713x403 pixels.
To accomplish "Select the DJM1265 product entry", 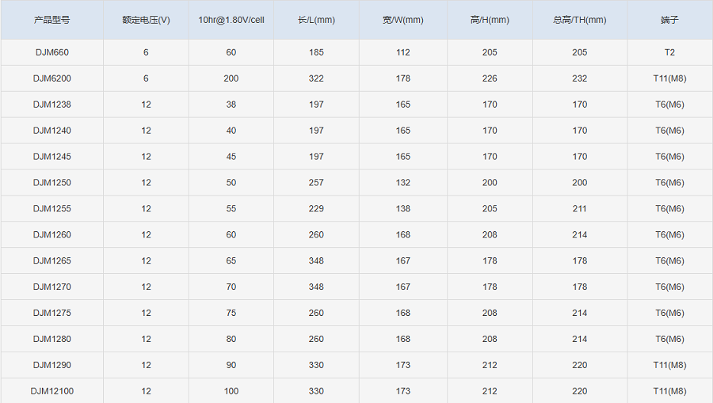I will [51, 260].
